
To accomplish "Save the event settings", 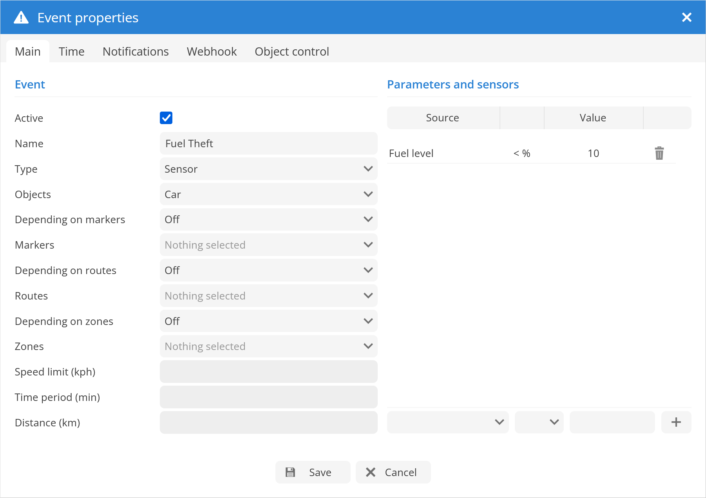I will coord(313,472).
